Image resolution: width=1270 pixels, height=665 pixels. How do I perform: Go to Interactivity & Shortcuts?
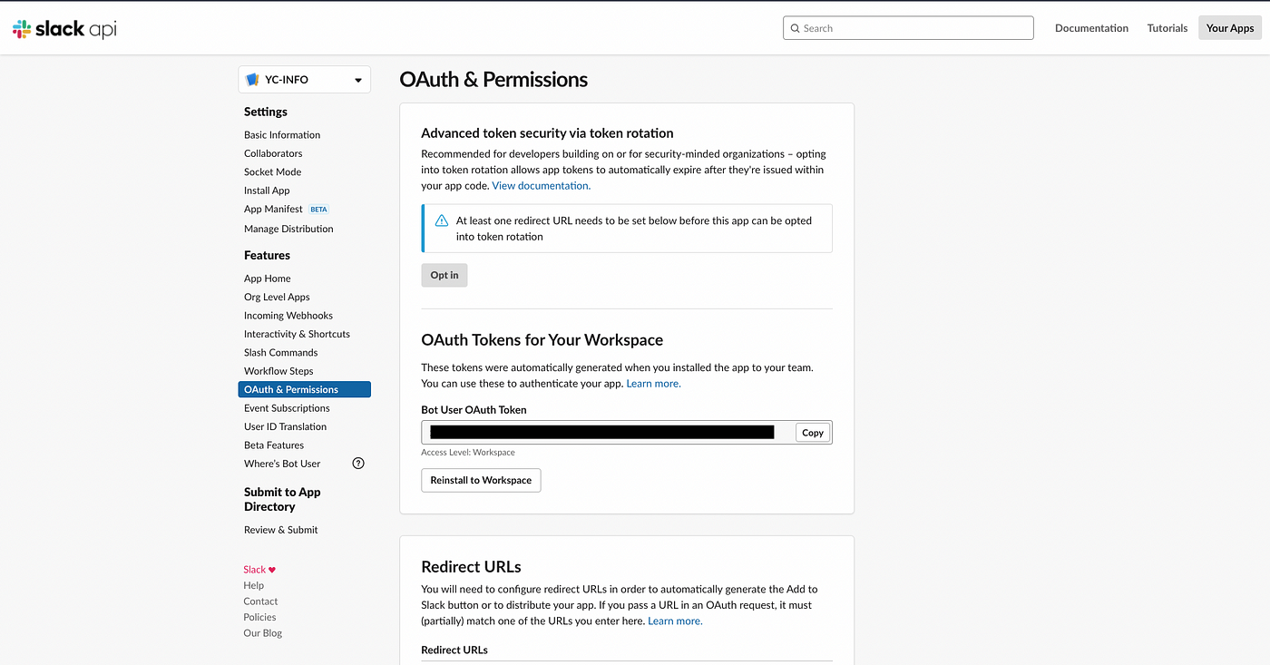[297, 334]
